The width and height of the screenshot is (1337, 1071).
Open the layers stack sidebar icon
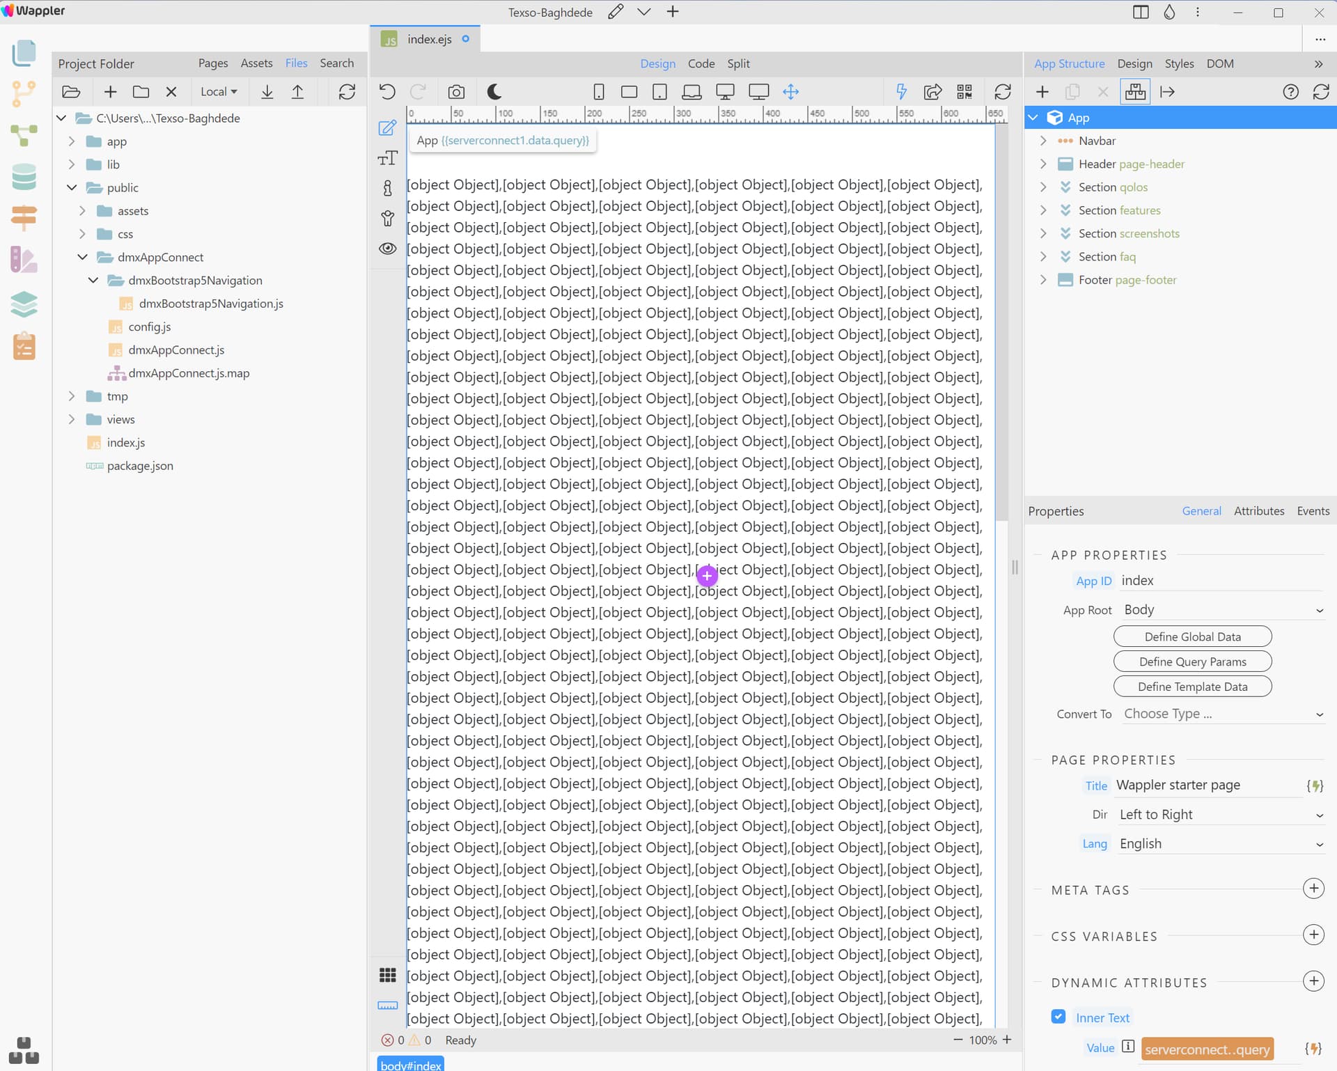coord(24,304)
